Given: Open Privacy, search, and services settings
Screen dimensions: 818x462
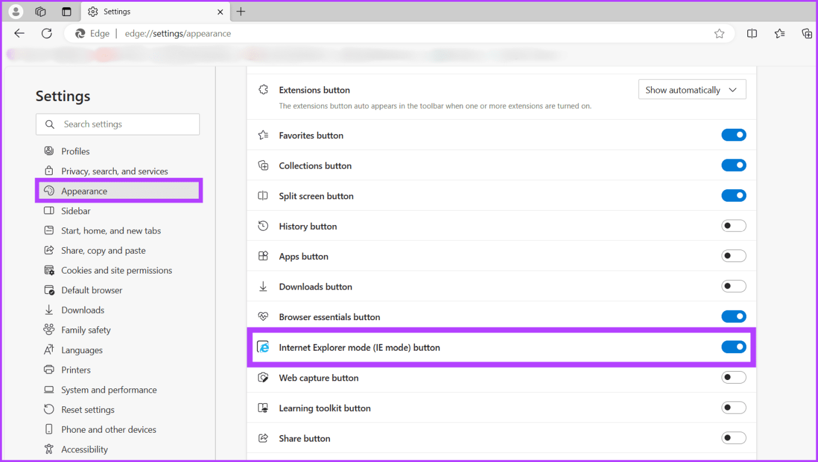Looking at the screenshot, I should coord(114,171).
